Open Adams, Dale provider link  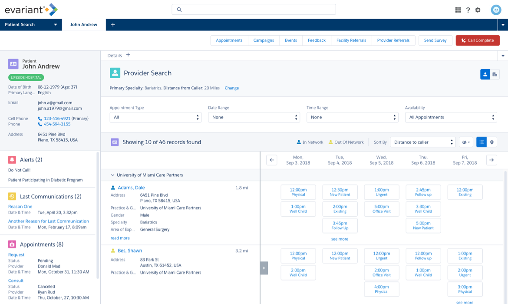click(131, 188)
